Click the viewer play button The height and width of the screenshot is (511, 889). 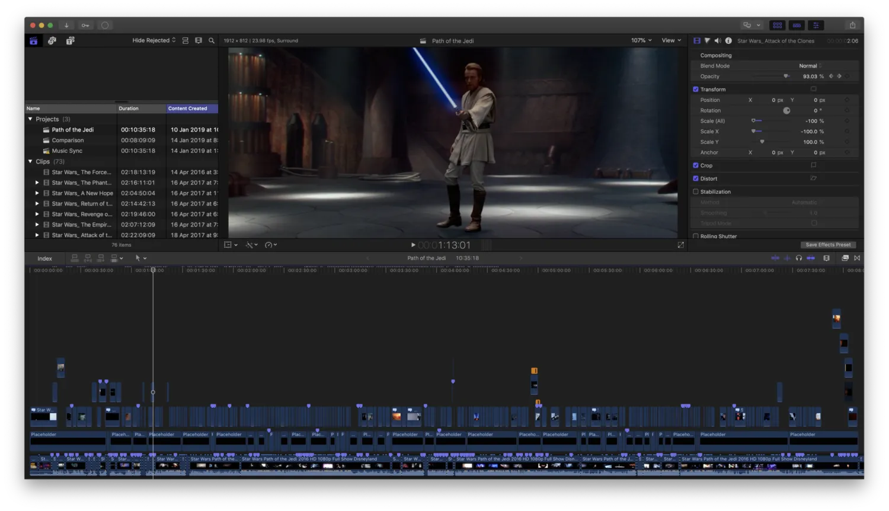[413, 245]
